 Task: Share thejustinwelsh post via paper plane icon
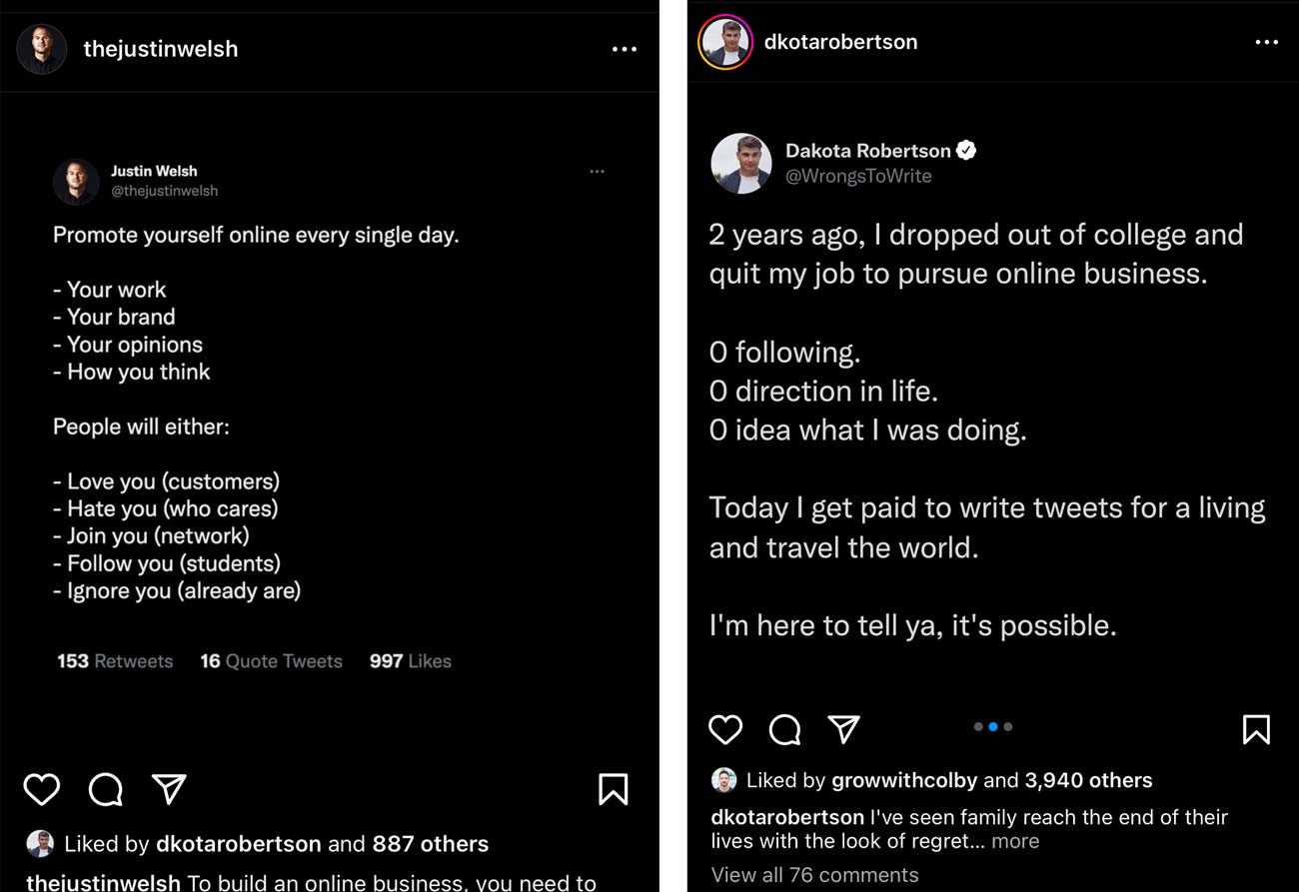(169, 789)
